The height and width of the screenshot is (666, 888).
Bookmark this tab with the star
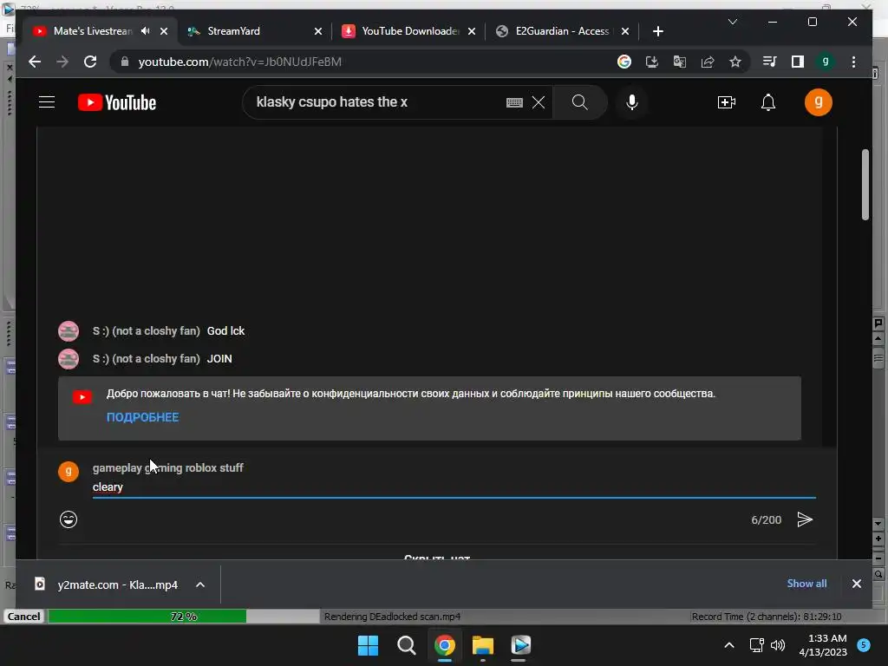click(735, 62)
